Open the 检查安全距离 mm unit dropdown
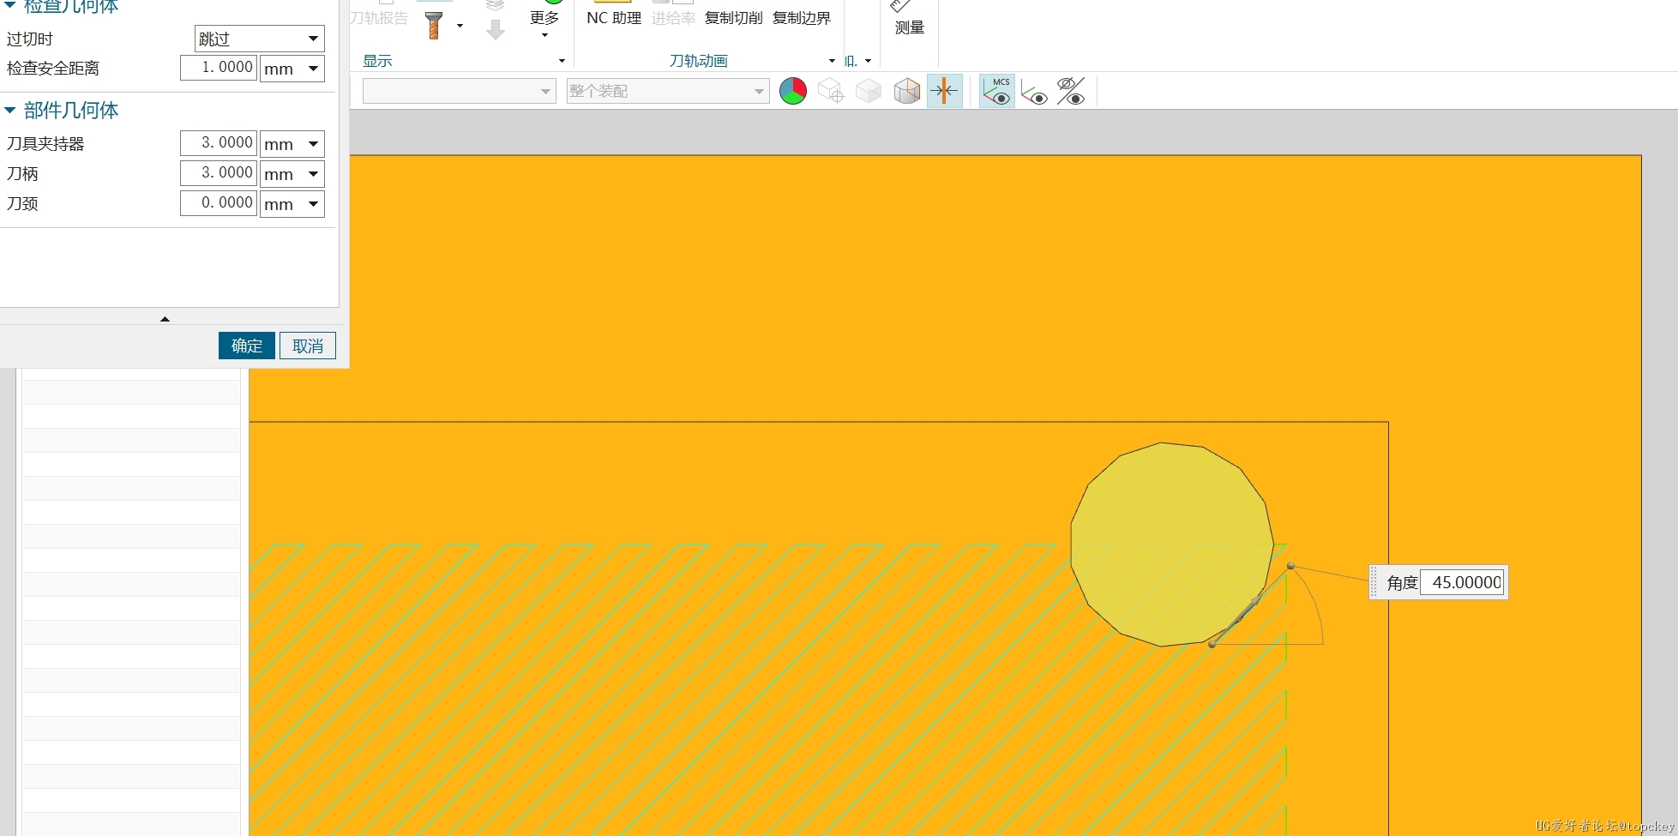 (292, 69)
